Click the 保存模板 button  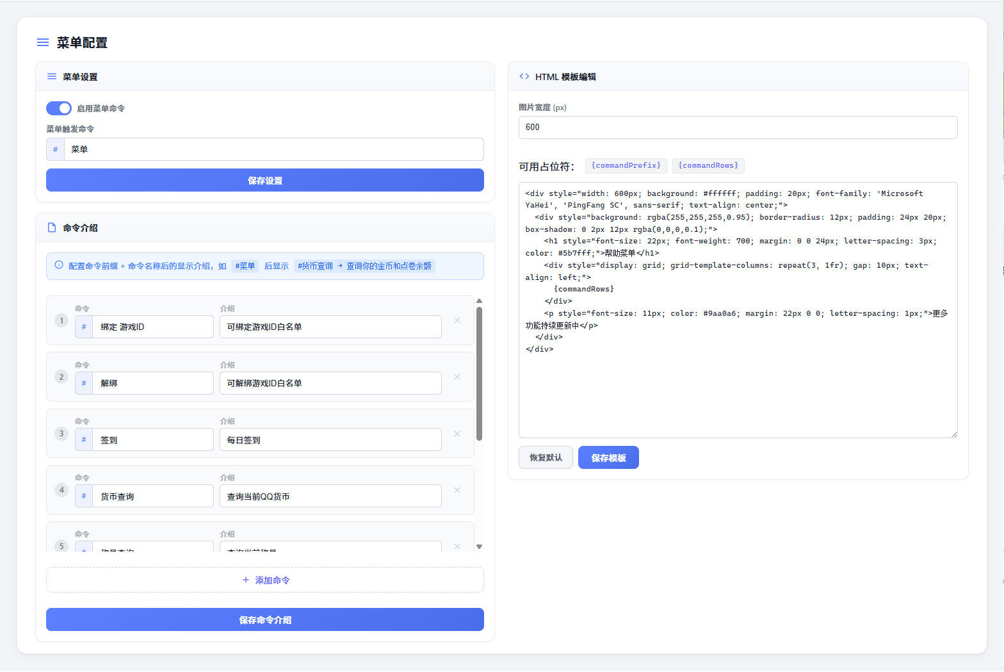pos(608,457)
